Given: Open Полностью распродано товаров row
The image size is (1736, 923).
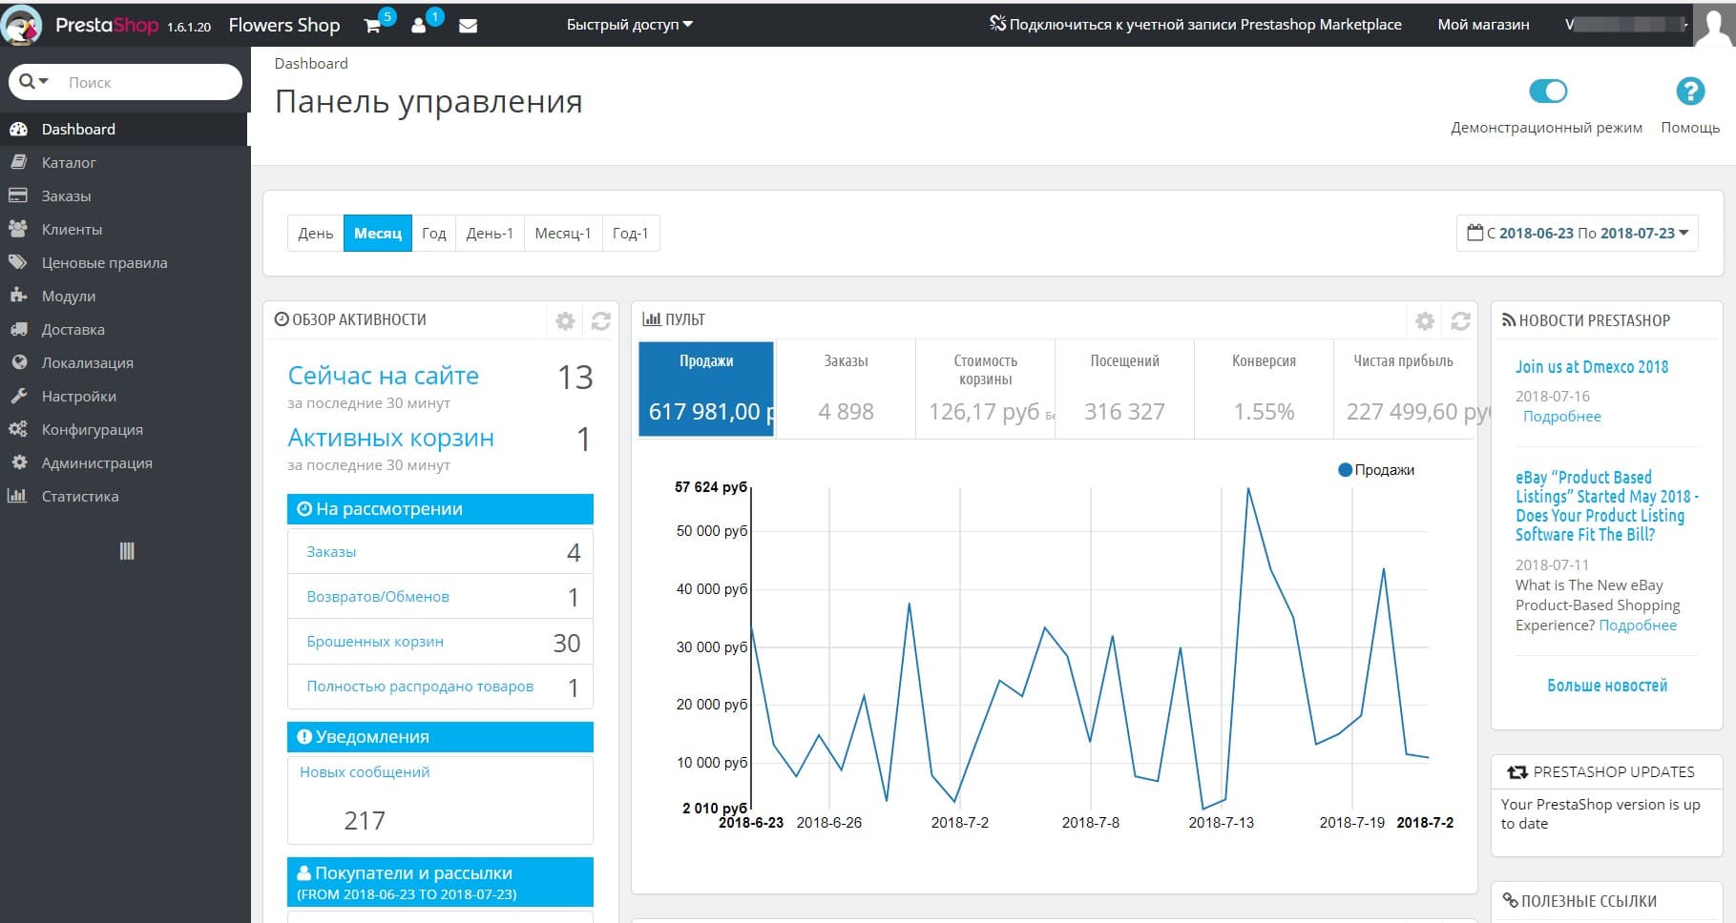Looking at the screenshot, I should [x=440, y=687].
